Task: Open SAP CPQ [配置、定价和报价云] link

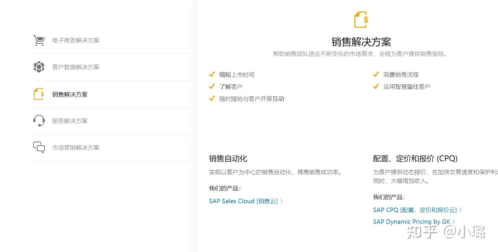Action: click(x=415, y=210)
